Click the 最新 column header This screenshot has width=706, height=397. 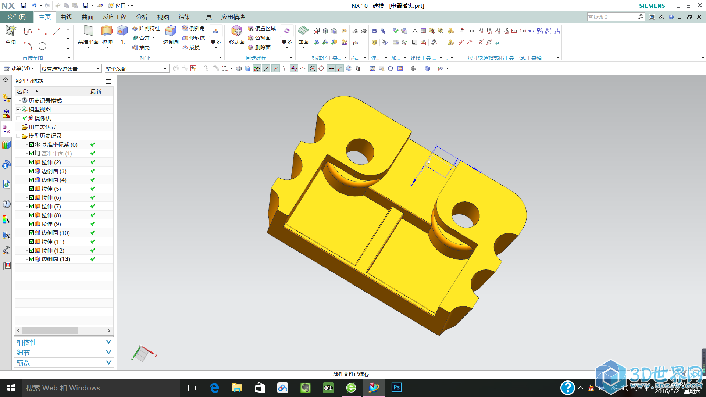tap(100, 92)
